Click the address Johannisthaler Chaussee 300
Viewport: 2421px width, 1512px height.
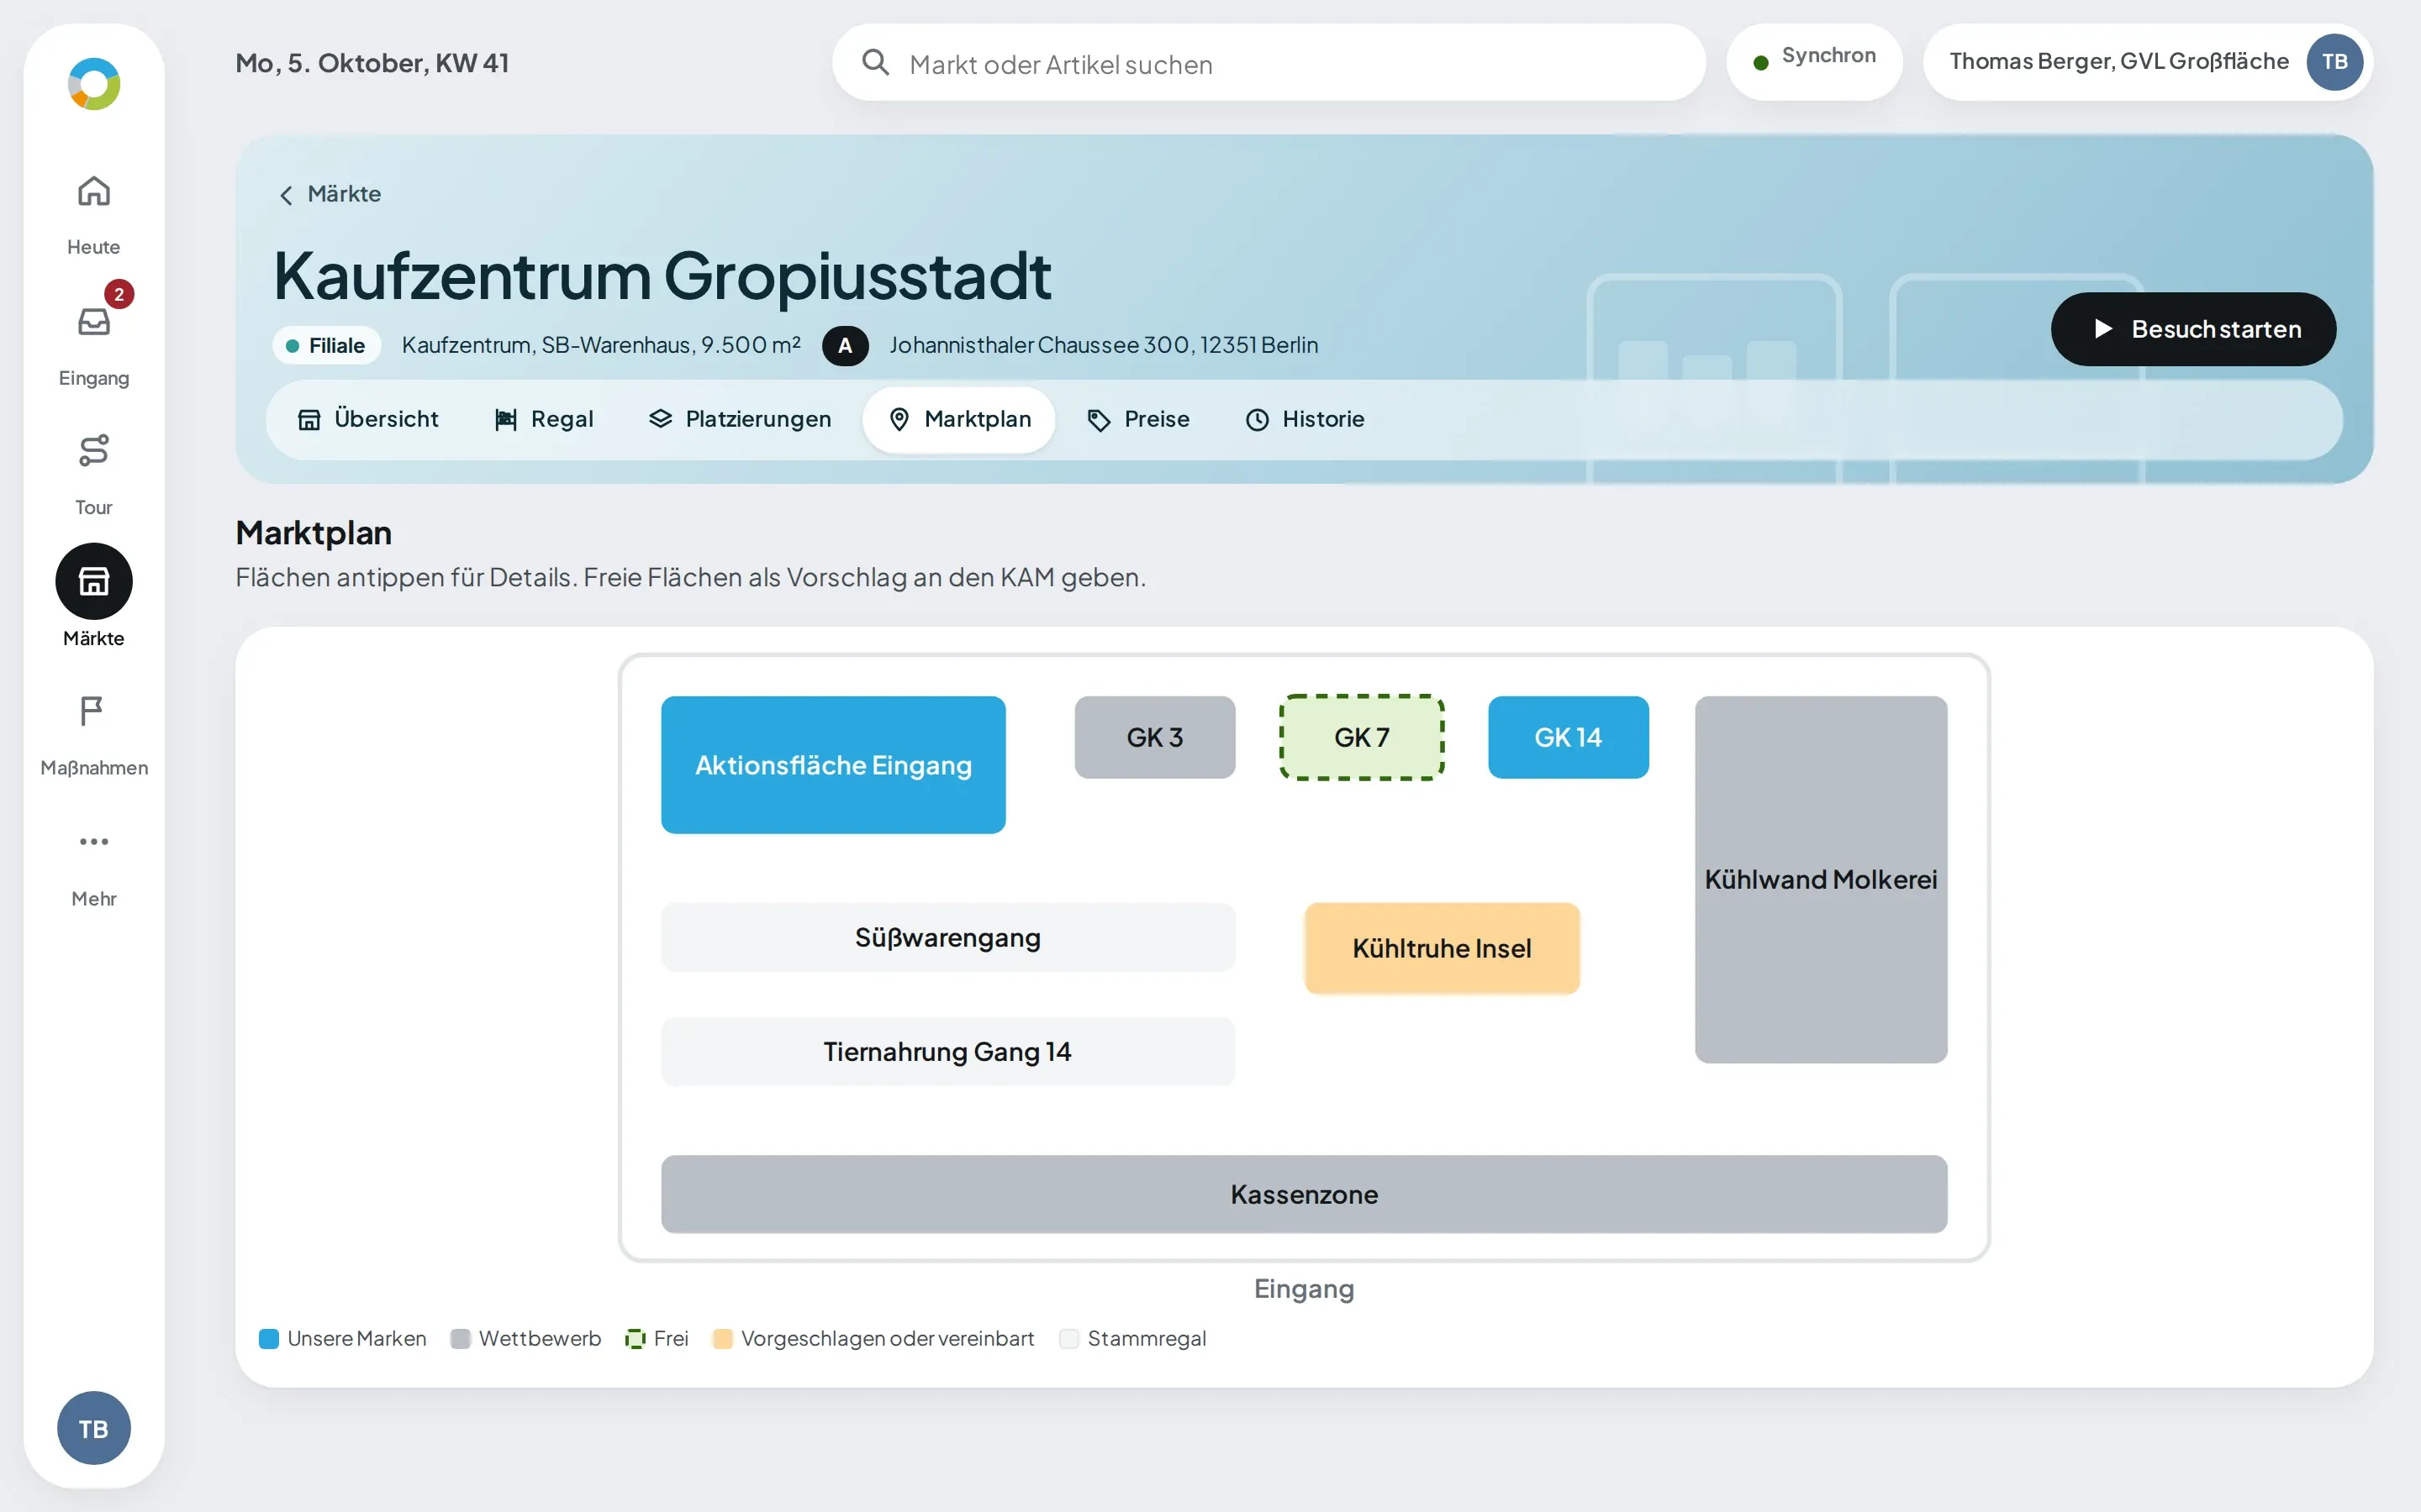tap(1104, 346)
